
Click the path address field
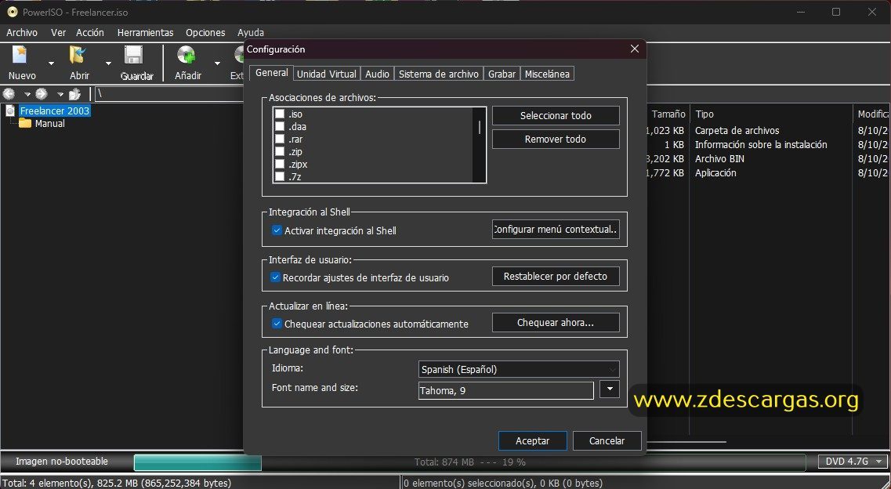[x=169, y=94]
